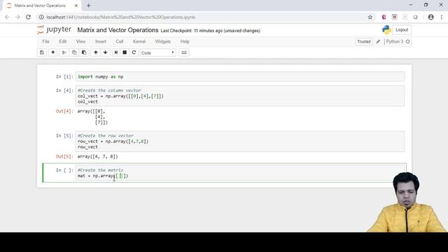Run the current cell button
The image size is (448, 252).
[115, 52]
